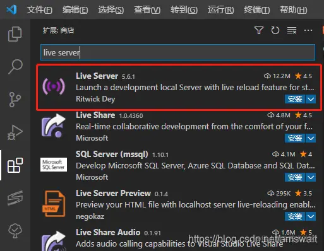The width and height of the screenshot is (324, 251).
Task: Open the 文件(F) menu
Action: point(40,9)
